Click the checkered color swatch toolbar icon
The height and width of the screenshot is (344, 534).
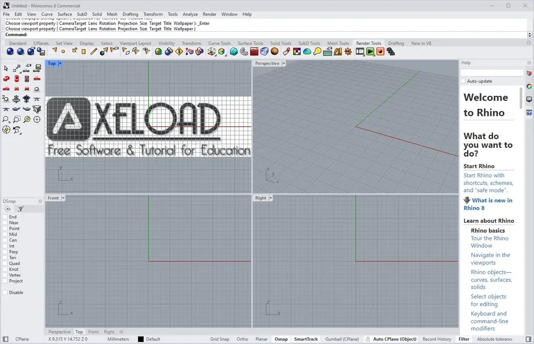[297, 52]
